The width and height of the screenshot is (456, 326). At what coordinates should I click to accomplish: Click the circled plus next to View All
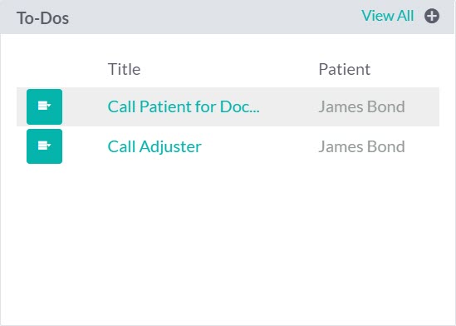coord(432,16)
